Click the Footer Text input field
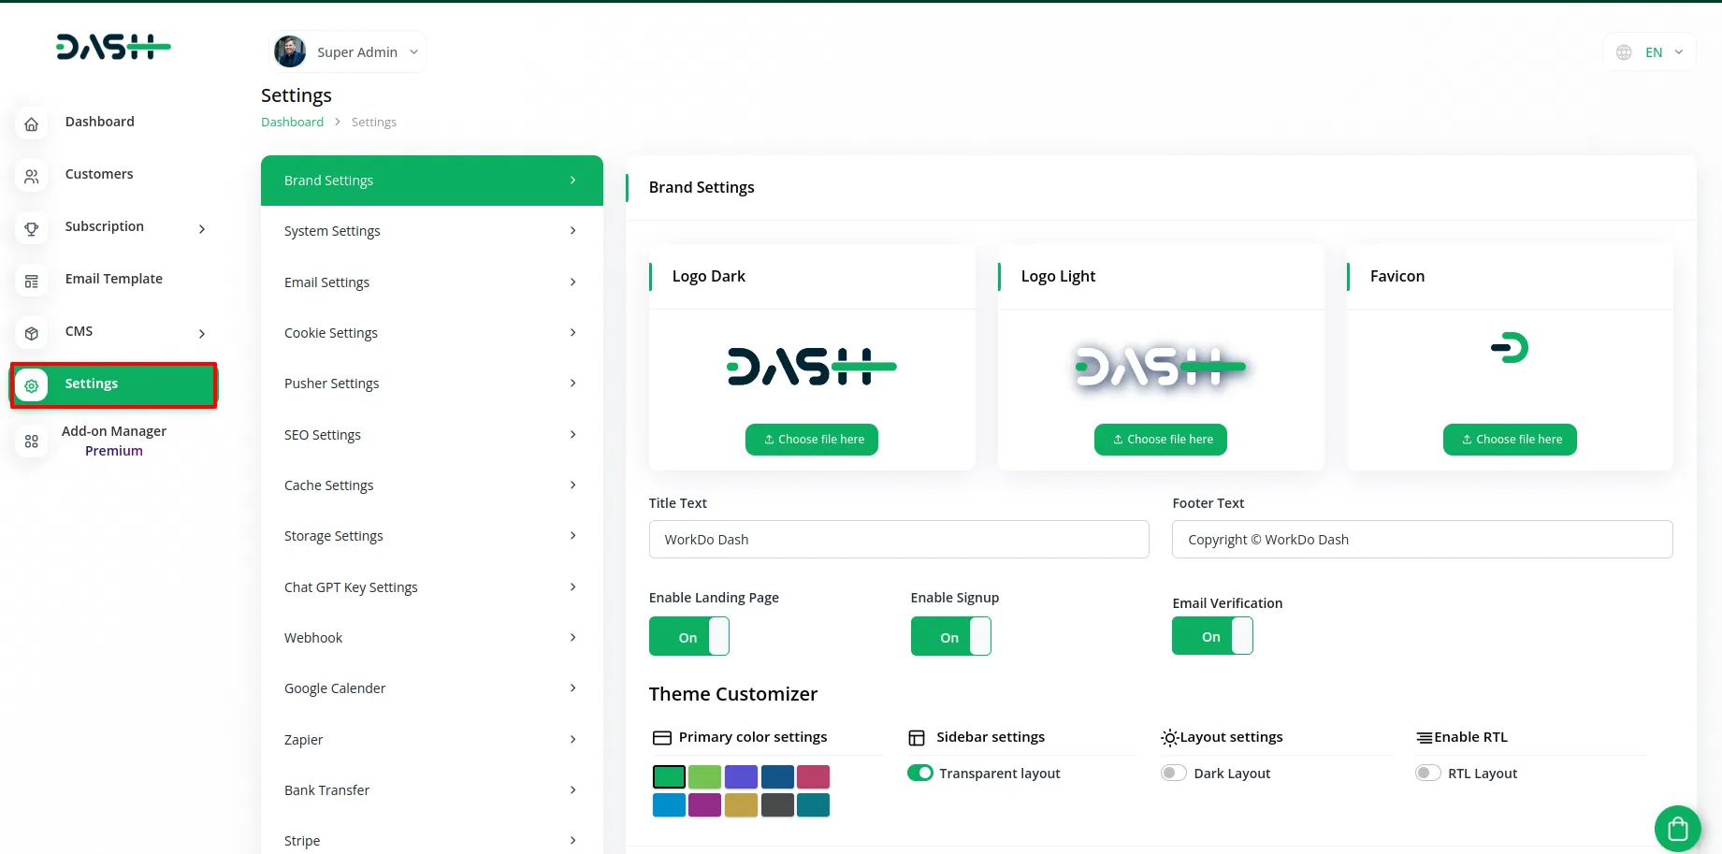1722x854 pixels. click(x=1422, y=540)
